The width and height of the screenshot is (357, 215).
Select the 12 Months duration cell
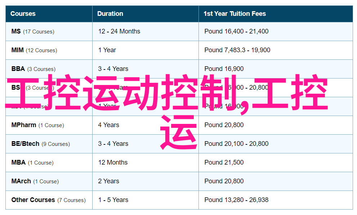click(x=113, y=162)
